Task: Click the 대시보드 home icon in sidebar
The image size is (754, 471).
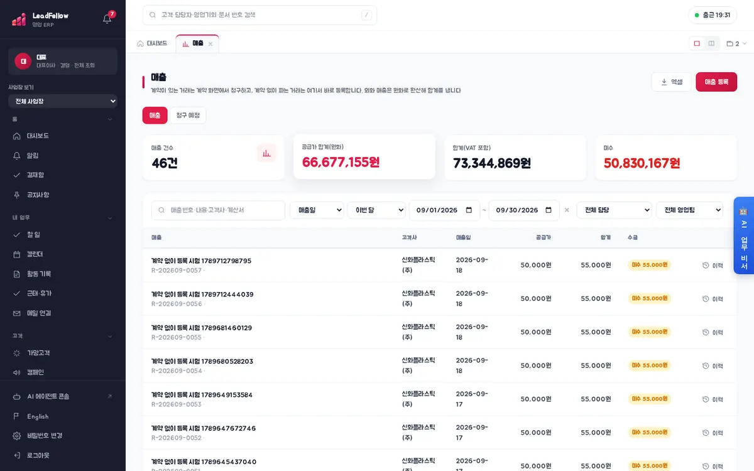Action: [x=17, y=136]
